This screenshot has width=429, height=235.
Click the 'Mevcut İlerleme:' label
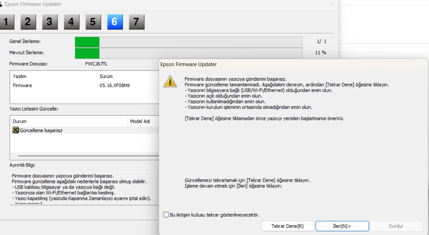27,53
